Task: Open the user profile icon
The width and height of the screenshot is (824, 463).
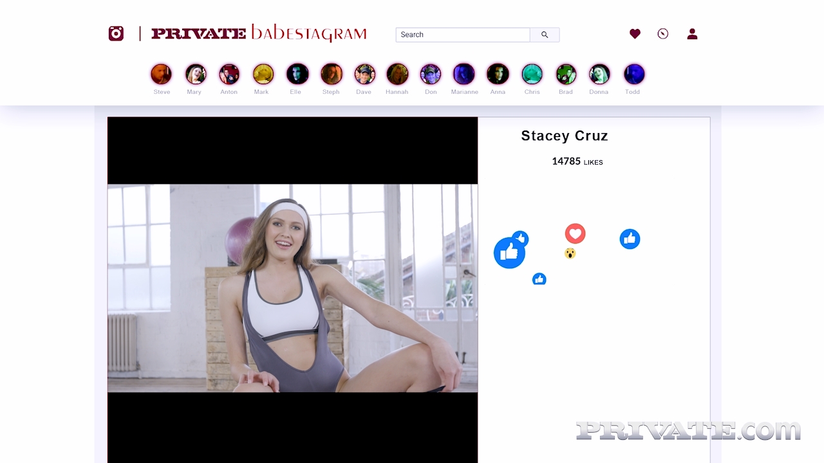Action: coord(692,34)
